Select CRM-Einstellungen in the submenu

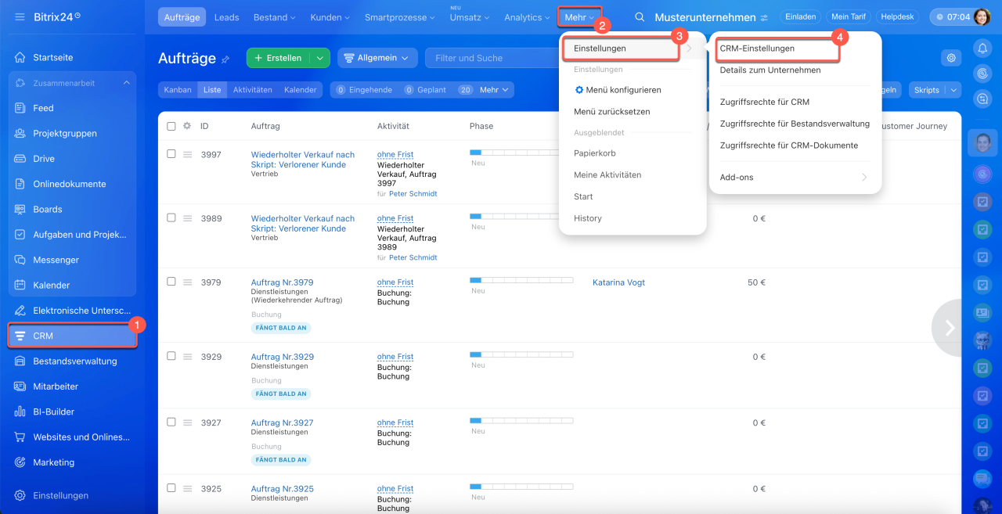tap(757, 49)
